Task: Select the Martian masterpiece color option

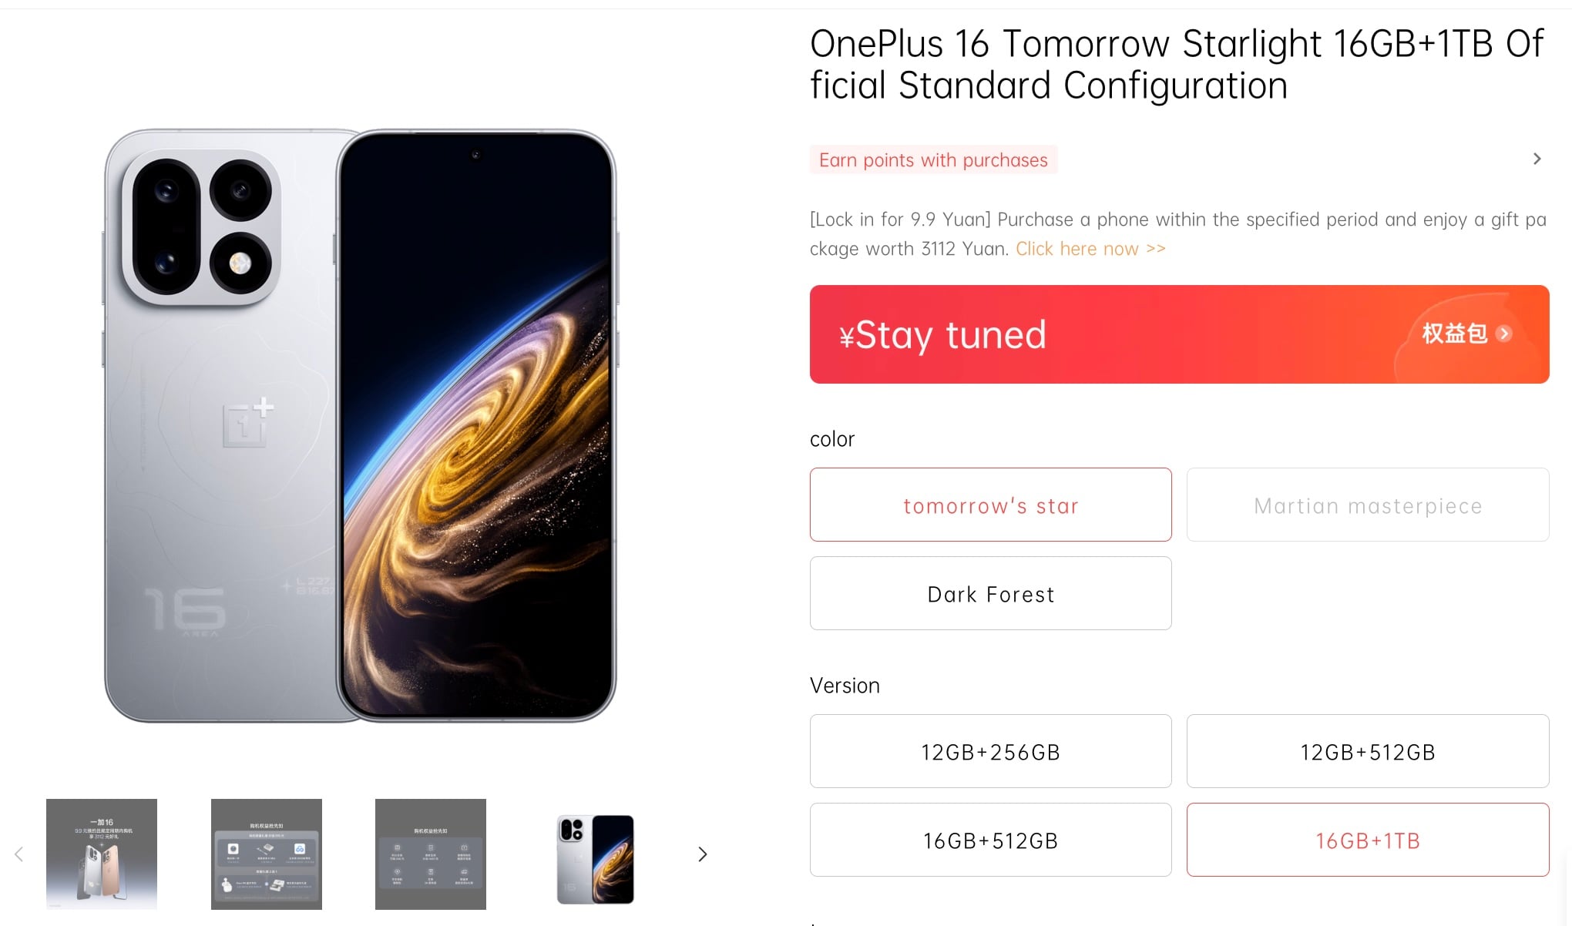Action: [1368, 505]
